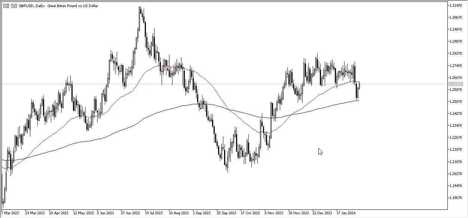Click the GBPUSD, Daily chart title text
Screen dimensions: 468x218
pos(32,6)
